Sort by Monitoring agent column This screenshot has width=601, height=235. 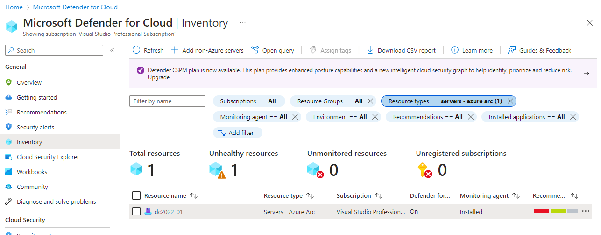click(516, 196)
